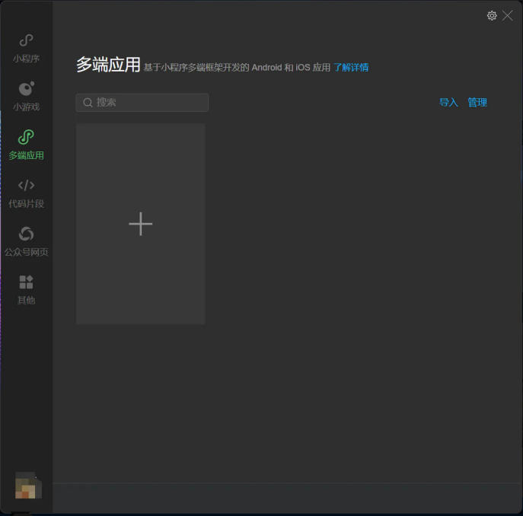Go to the 公众号网页 sidebar section
This screenshot has height=516, width=523.
pos(26,241)
